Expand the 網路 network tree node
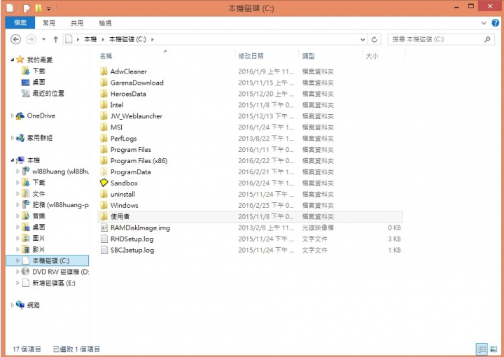 pyautogui.click(x=12, y=305)
